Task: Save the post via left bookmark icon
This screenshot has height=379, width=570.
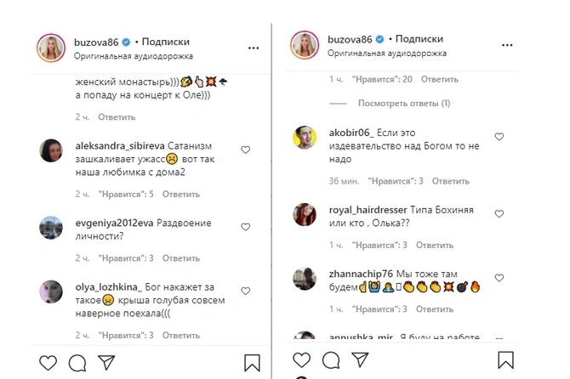Action: pyautogui.click(x=252, y=363)
